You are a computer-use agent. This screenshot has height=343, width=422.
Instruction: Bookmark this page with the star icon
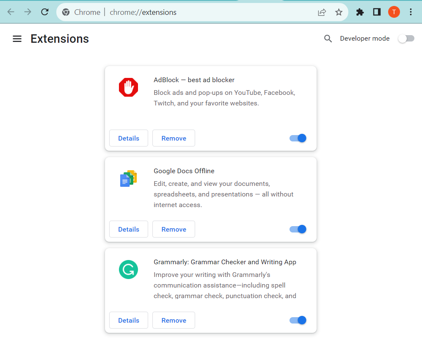pyautogui.click(x=339, y=12)
